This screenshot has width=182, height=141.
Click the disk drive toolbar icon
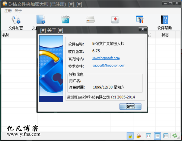click(90, 20)
